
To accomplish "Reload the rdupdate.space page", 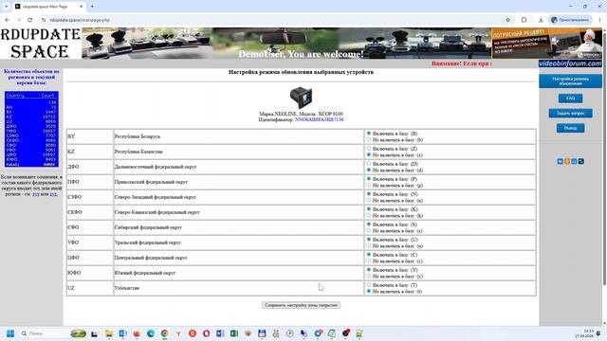I will coord(29,20).
